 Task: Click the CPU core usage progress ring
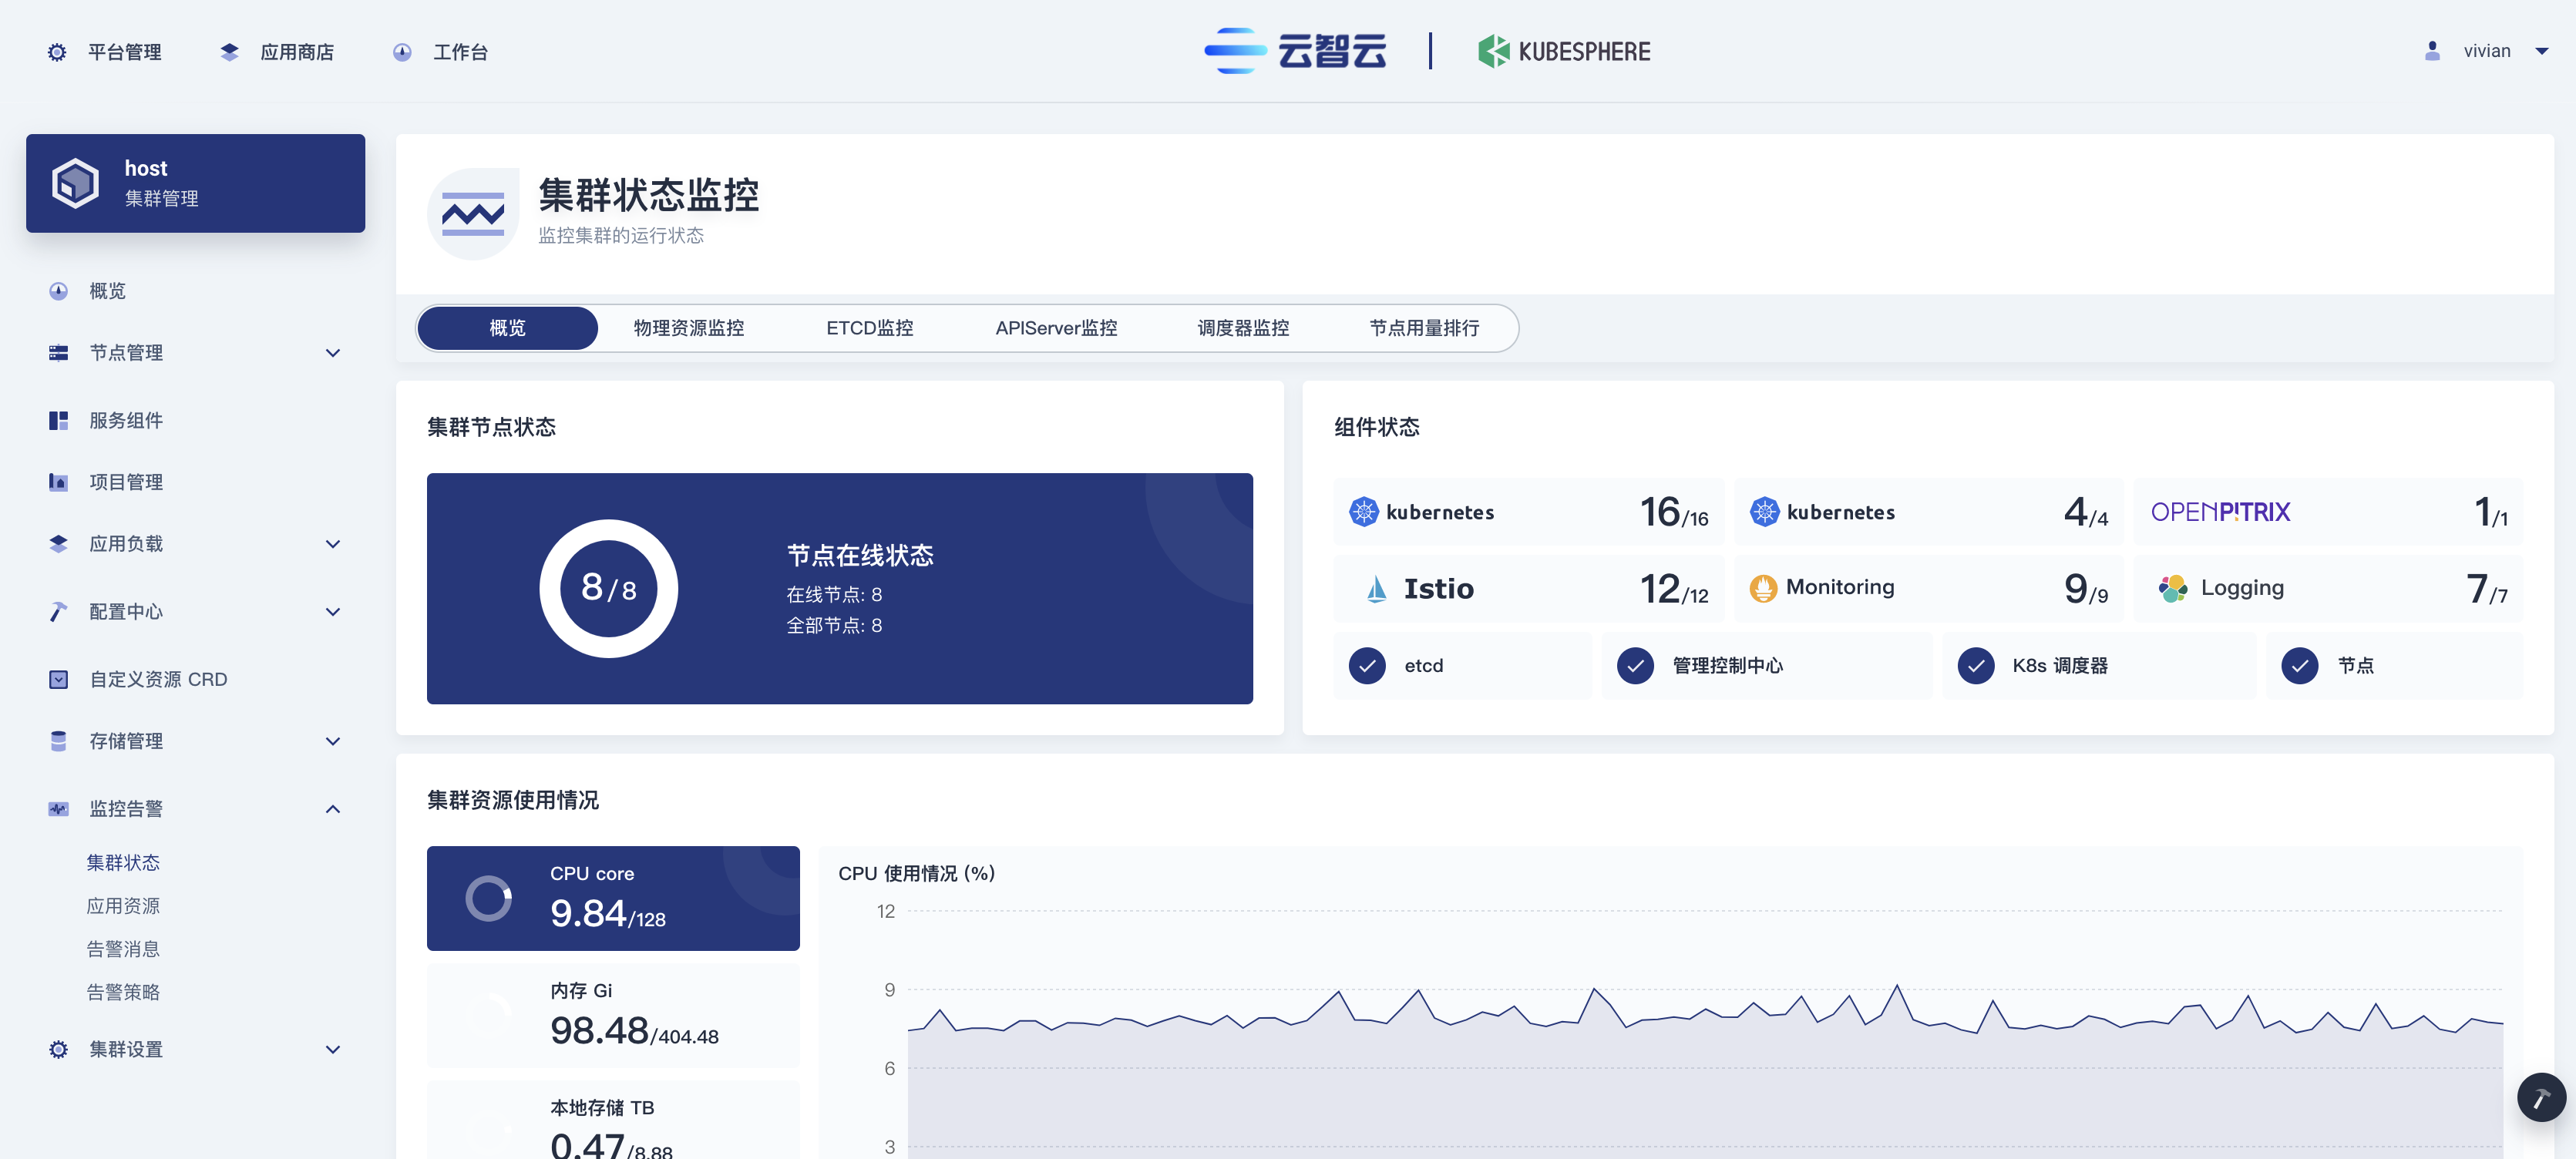489,898
